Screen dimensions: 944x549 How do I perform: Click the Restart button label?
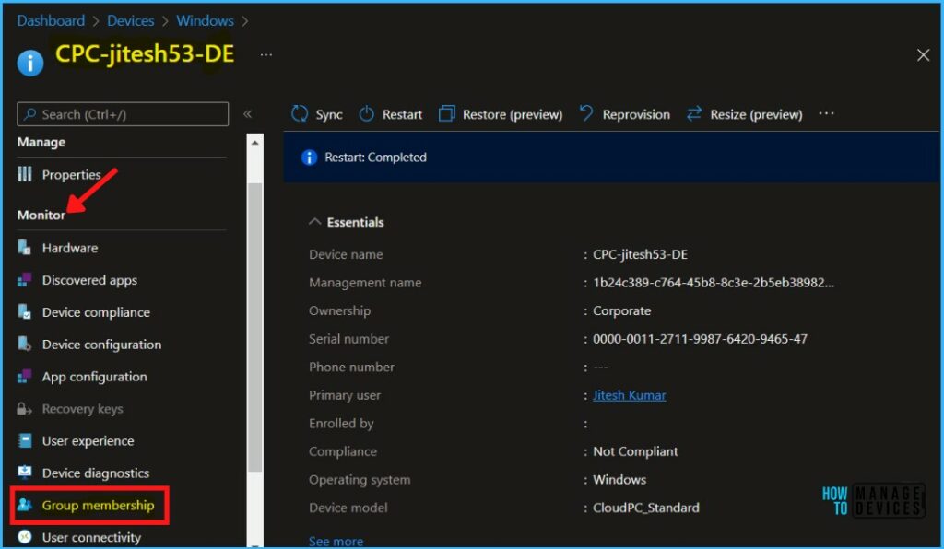click(x=402, y=114)
